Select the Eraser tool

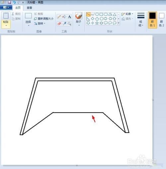pos(59,24)
